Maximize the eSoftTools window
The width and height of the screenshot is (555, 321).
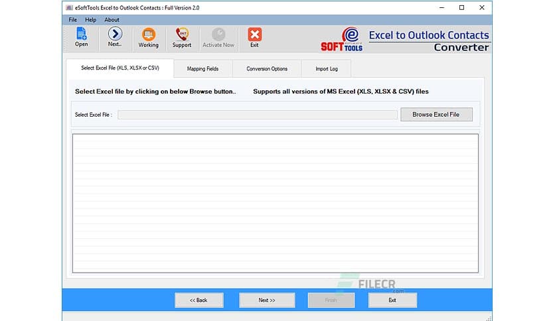461,7
